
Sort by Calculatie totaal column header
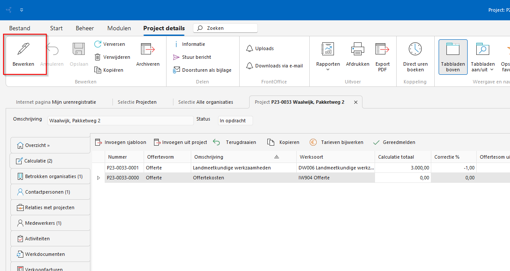coord(403,157)
